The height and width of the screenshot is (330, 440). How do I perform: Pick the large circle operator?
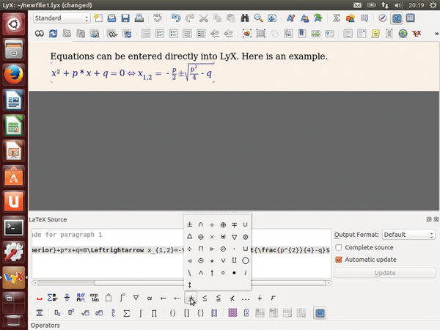click(246, 260)
